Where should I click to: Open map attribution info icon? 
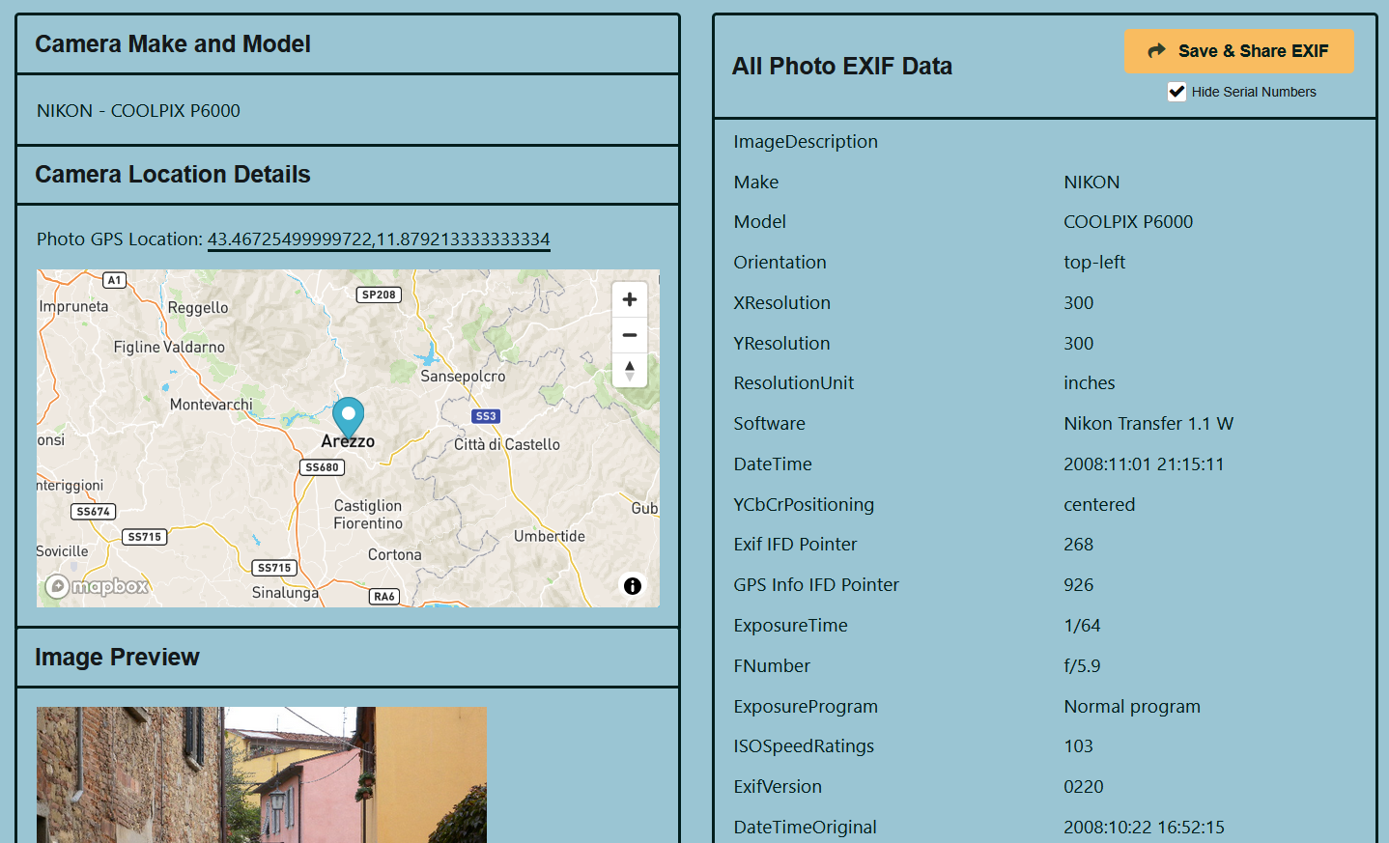633,586
